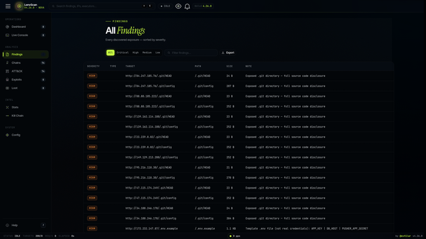Open notifications with the bell icon

pos(187,6)
